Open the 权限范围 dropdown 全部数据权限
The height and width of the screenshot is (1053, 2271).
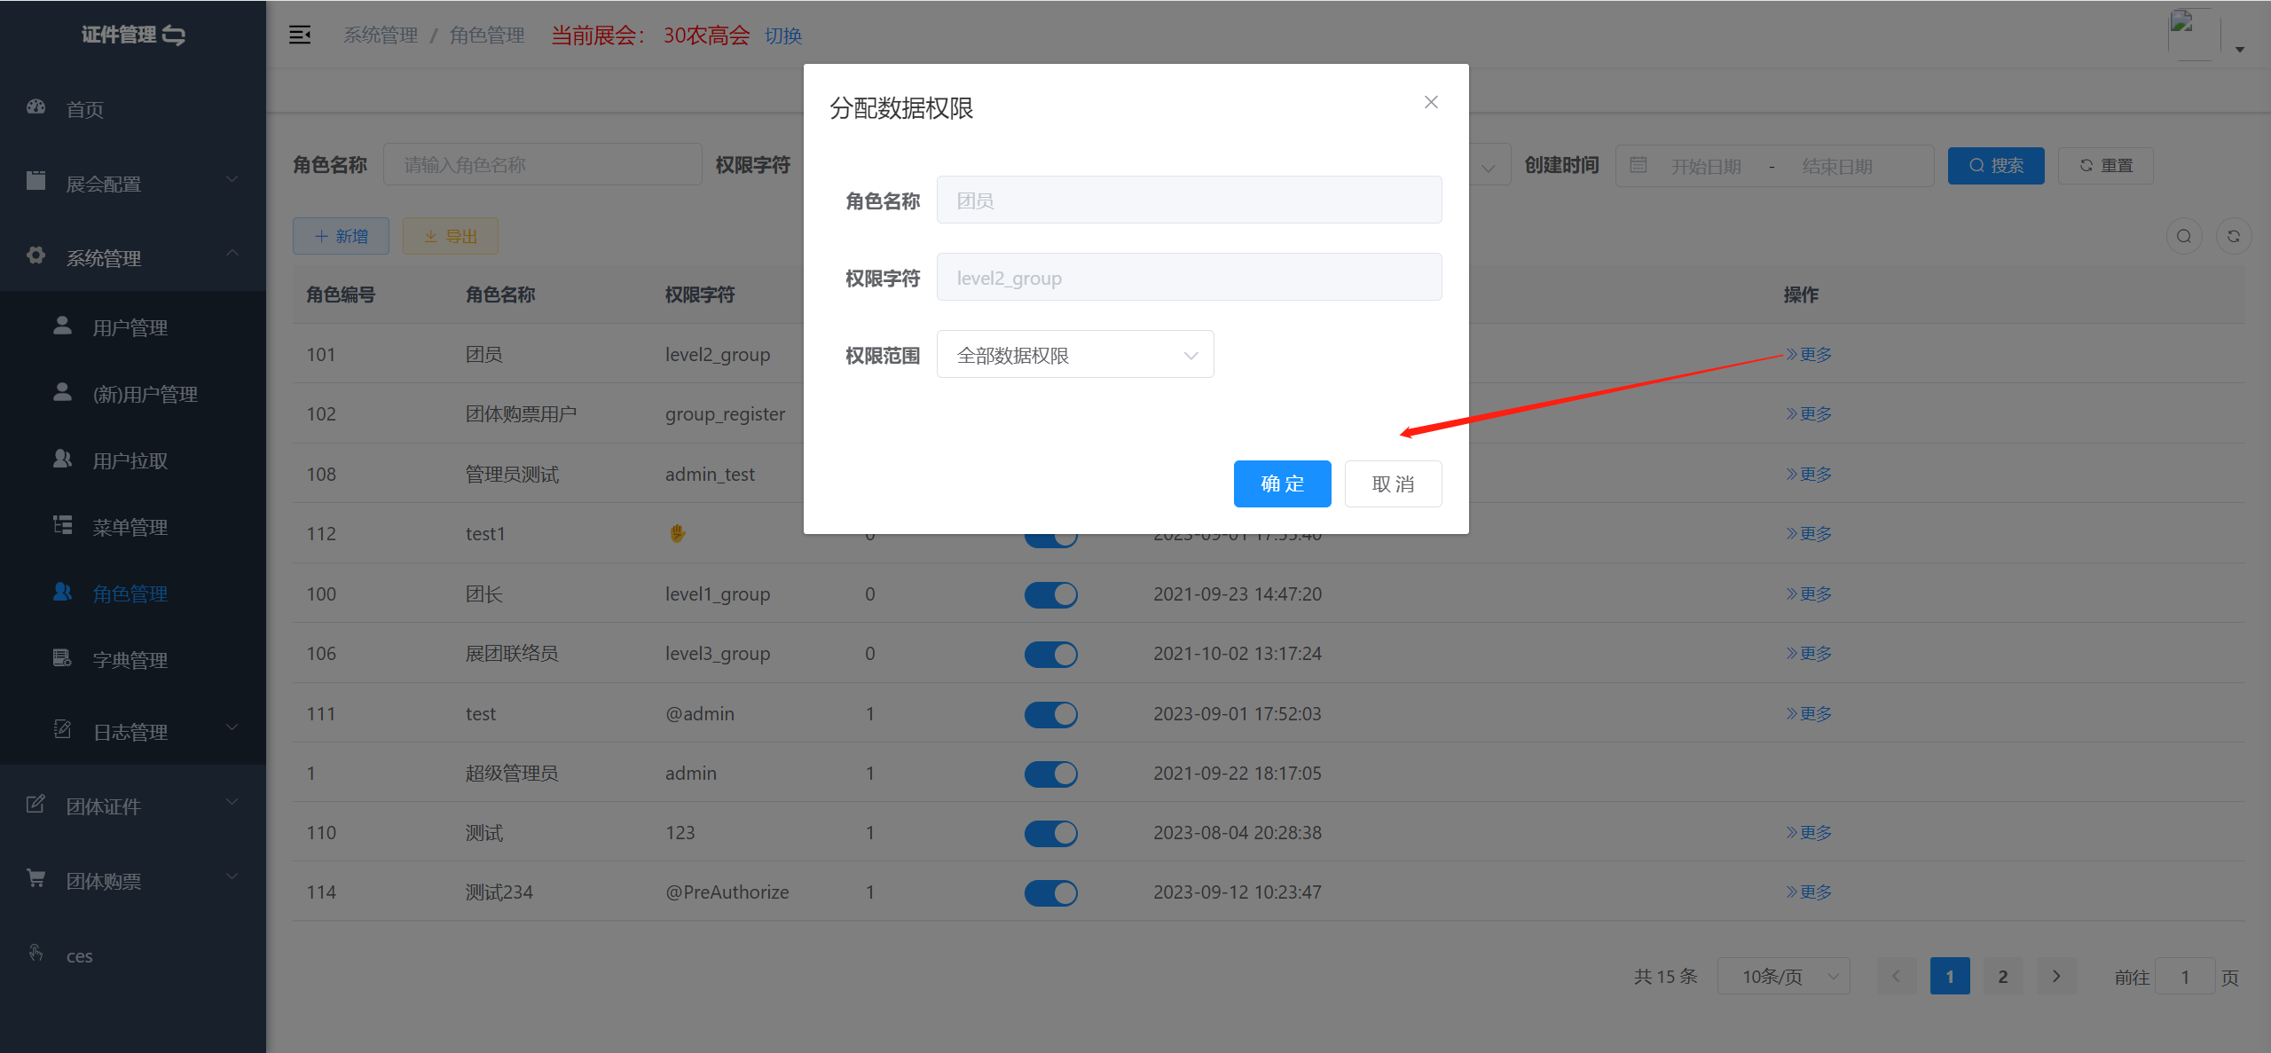1075,355
